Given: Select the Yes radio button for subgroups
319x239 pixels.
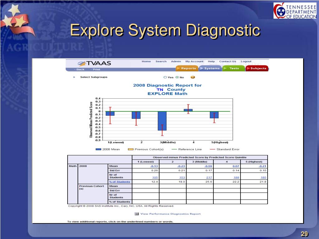Looking at the screenshot, I should 165,77.
